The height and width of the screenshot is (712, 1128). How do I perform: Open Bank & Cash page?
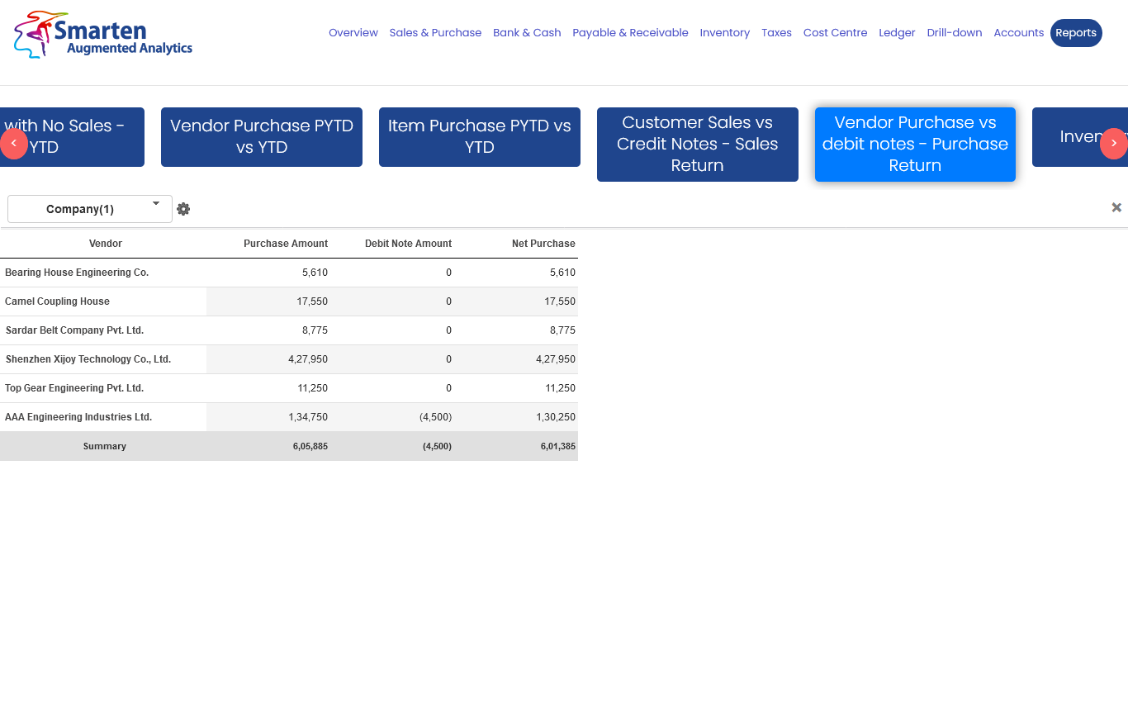527,33
